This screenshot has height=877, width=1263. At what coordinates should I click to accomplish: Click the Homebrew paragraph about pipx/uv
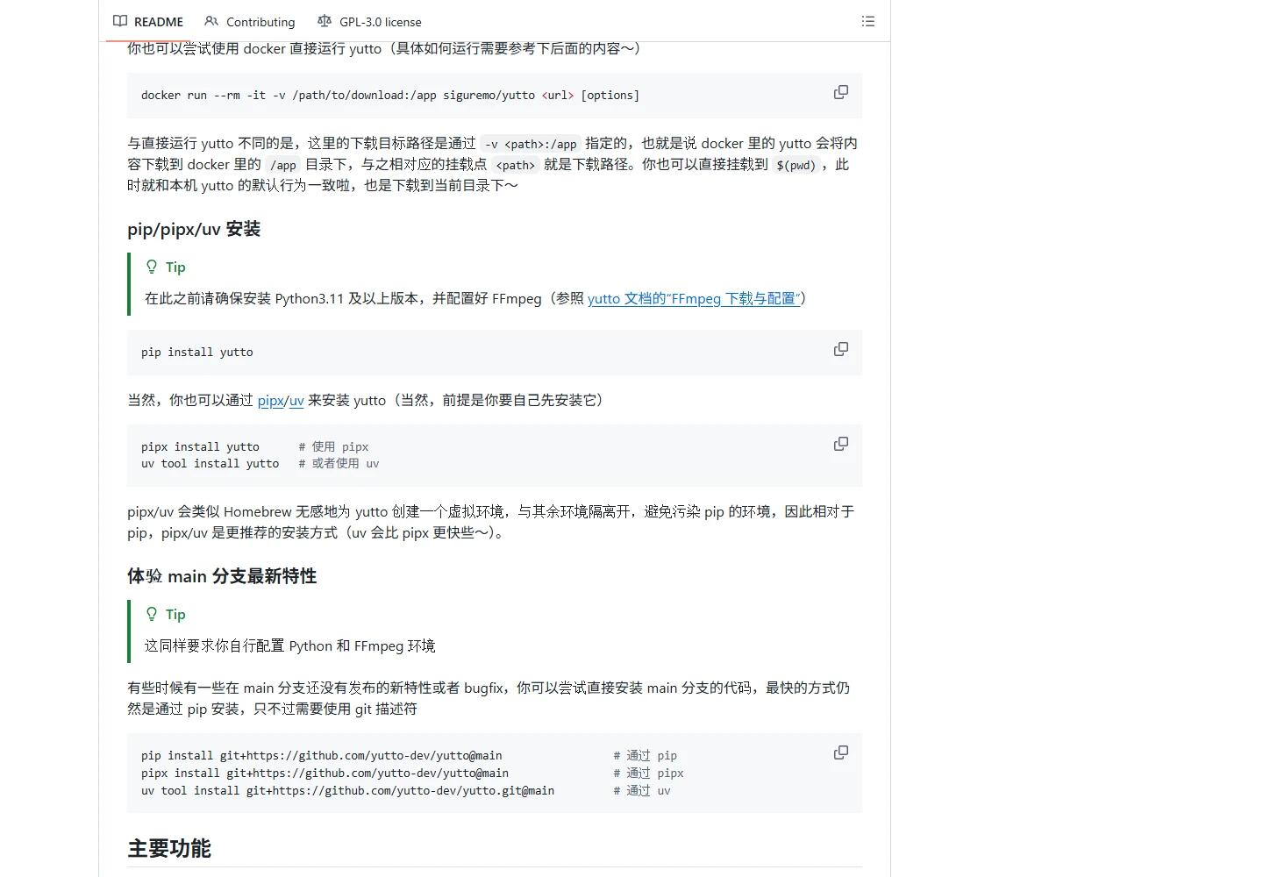pos(491,522)
